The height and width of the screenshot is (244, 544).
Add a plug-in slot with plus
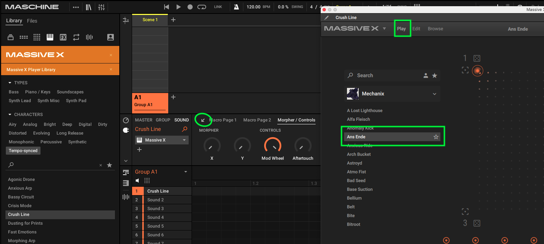(x=139, y=150)
